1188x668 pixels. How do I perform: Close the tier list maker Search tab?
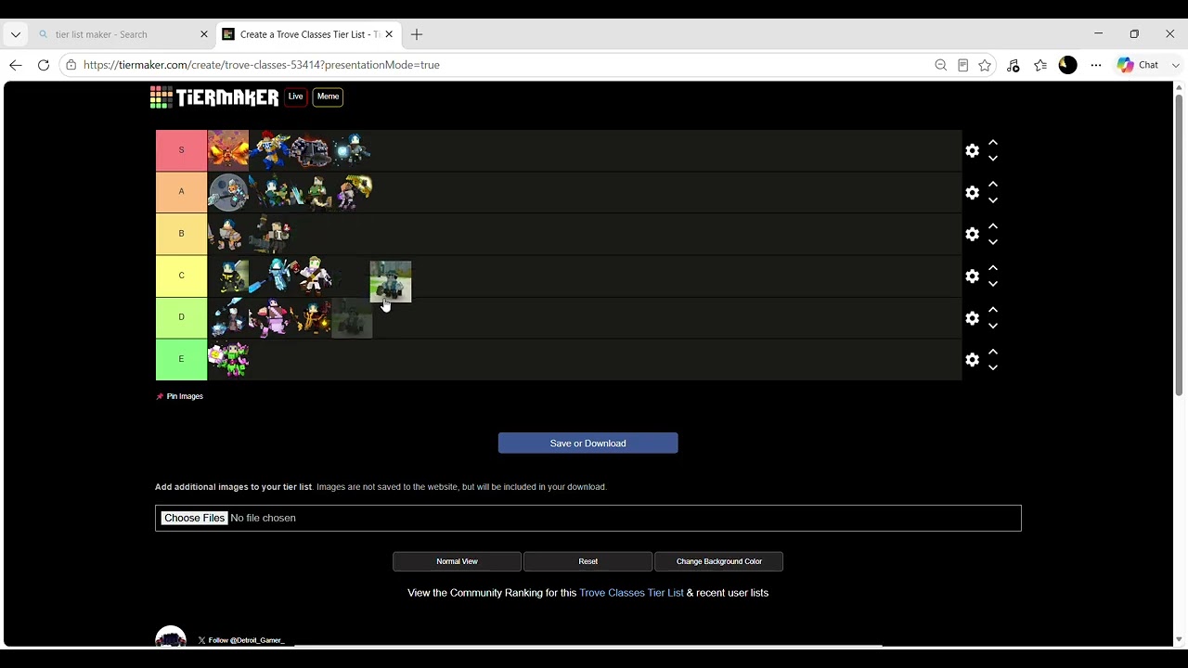pyautogui.click(x=204, y=34)
